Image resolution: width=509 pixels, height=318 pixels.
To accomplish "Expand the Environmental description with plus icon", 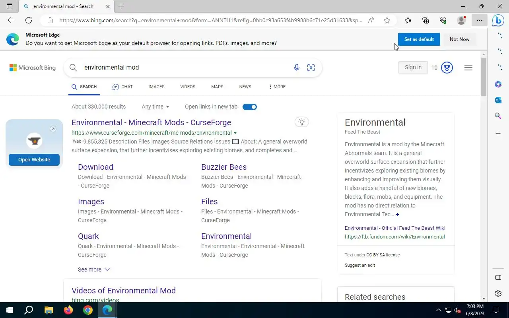I will [x=397, y=215].
